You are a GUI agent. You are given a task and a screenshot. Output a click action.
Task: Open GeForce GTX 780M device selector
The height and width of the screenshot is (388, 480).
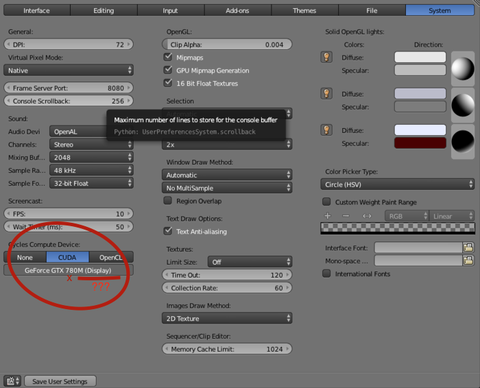69,270
